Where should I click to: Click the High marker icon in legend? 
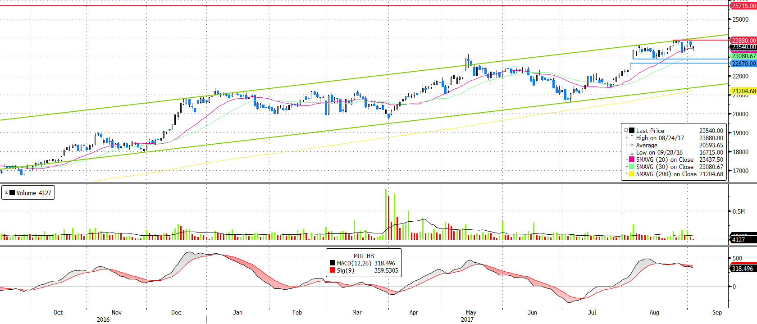pyautogui.click(x=632, y=138)
